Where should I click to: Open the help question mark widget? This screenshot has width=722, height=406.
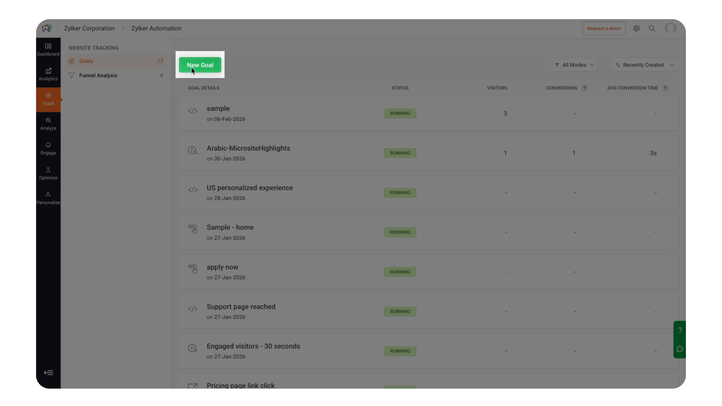tap(680, 330)
